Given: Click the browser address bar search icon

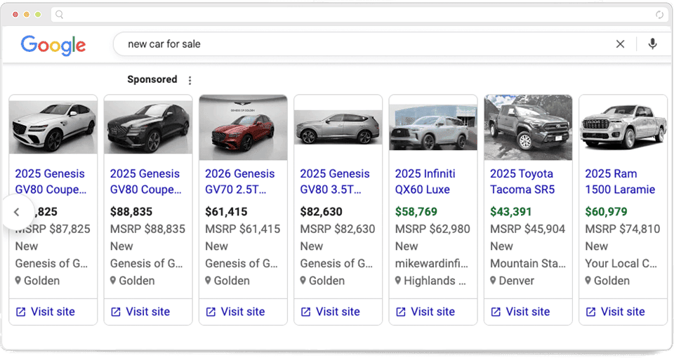Looking at the screenshot, I should click(59, 15).
